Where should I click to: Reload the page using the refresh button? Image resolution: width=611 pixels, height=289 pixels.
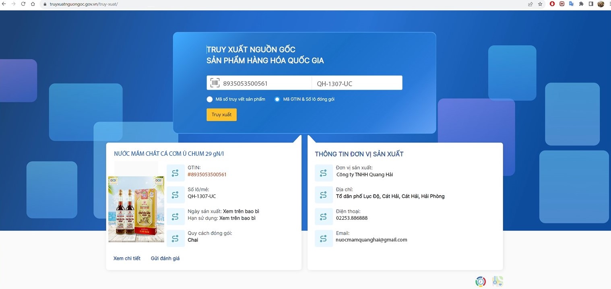tap(23, 4)
